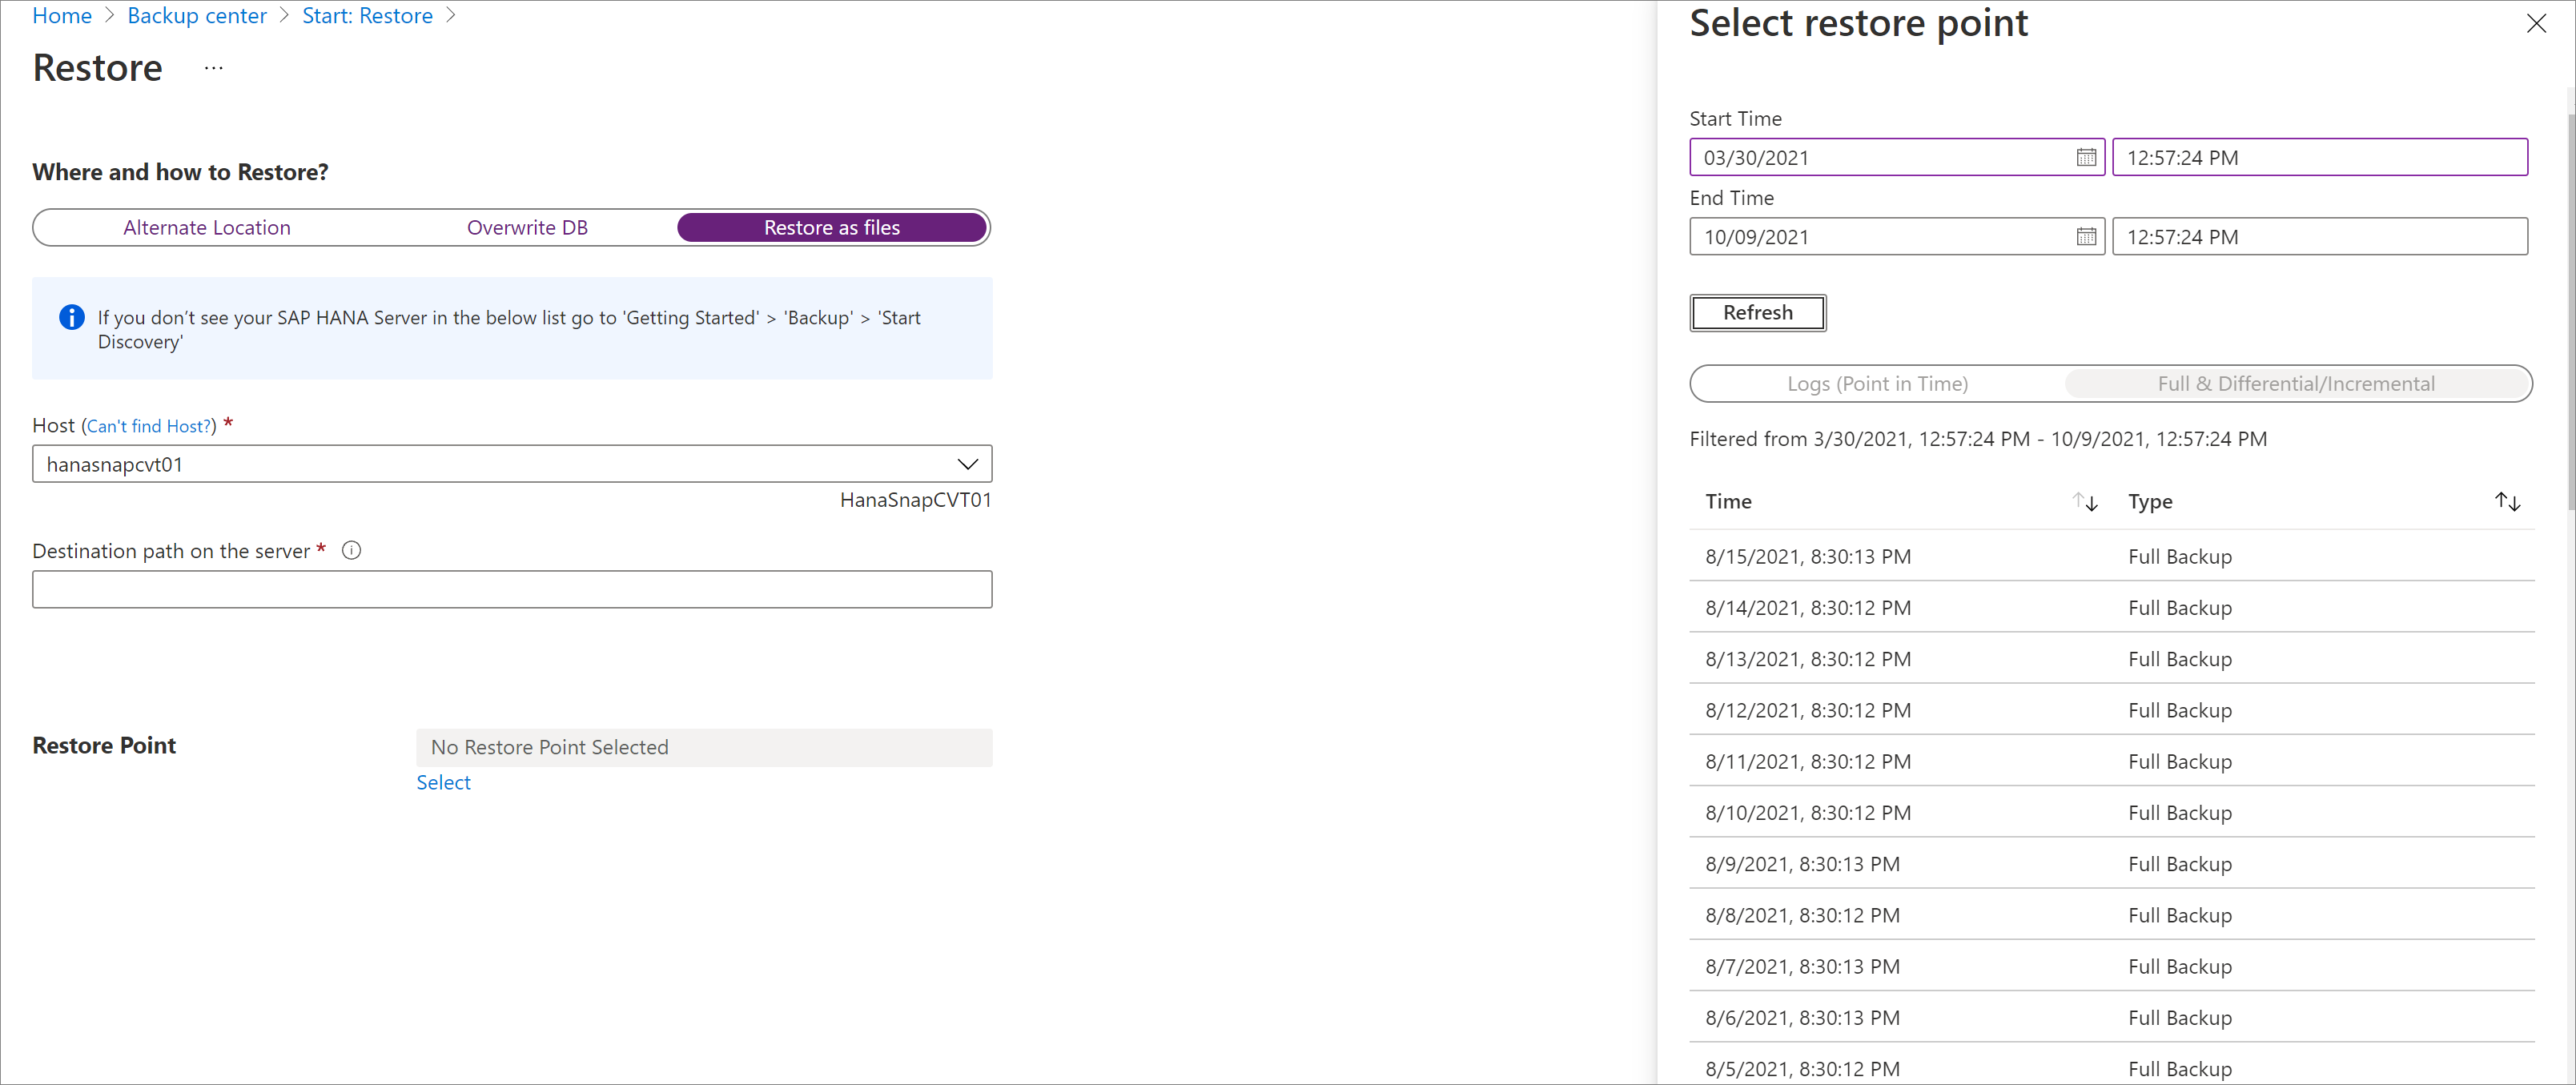The width and height of the screenshot is (2576, 1085).
Task: Expand the Host dropdown for server selection
Action: pyautogui.click(x=973, y=464)
